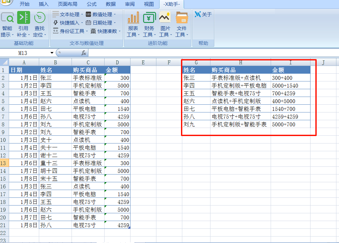
Task: Open the 图片工具 picture tools icon
Action: pyautogui.click(x=165, y=18)
